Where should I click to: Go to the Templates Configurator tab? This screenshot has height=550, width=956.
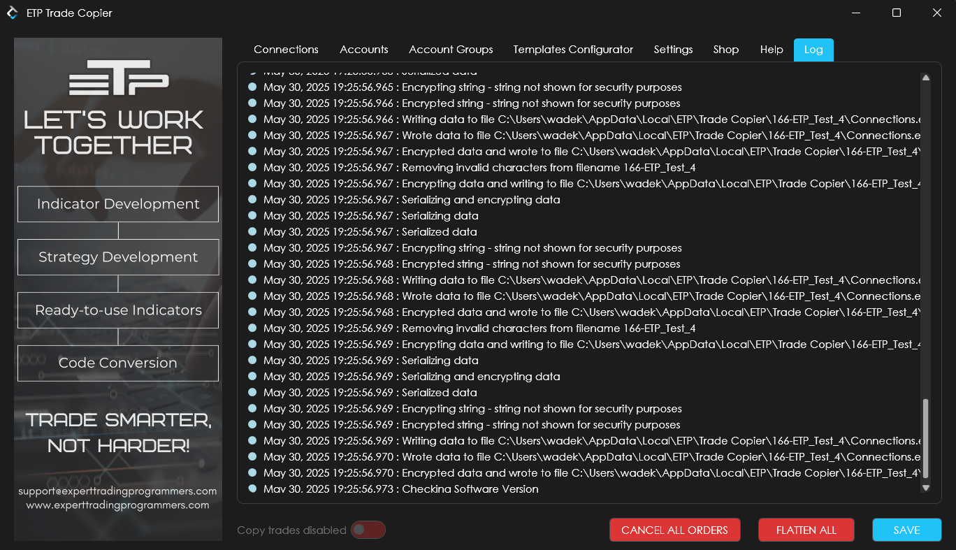pyautogui.click(x=573, y=50)
